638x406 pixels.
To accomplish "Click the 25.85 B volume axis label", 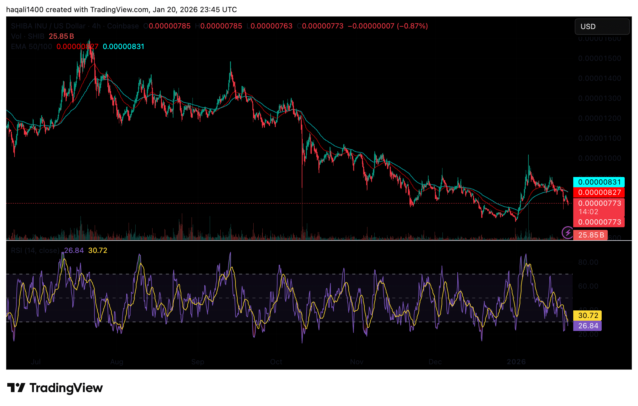I will click(x=591, y=235).
